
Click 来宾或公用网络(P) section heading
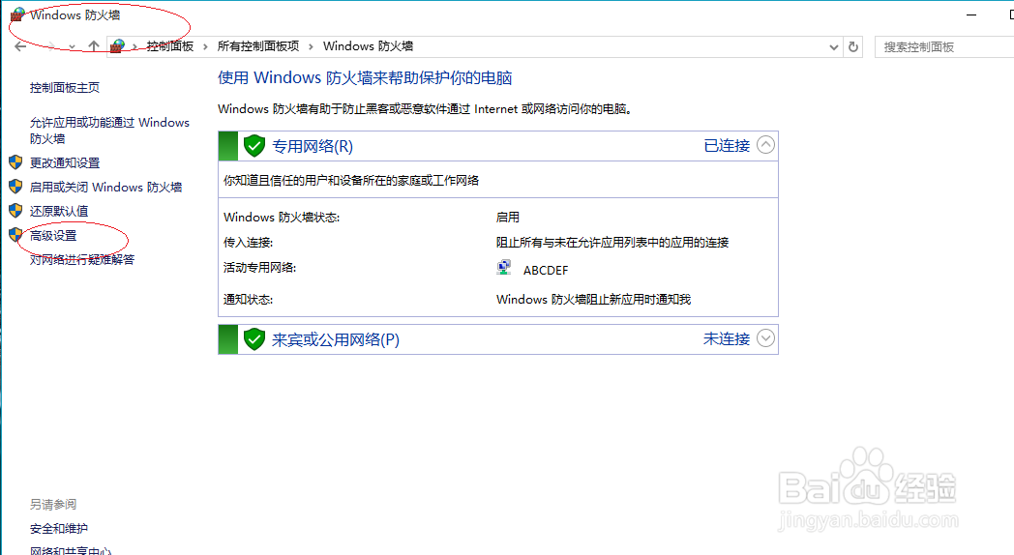click(x=336, y=339)
